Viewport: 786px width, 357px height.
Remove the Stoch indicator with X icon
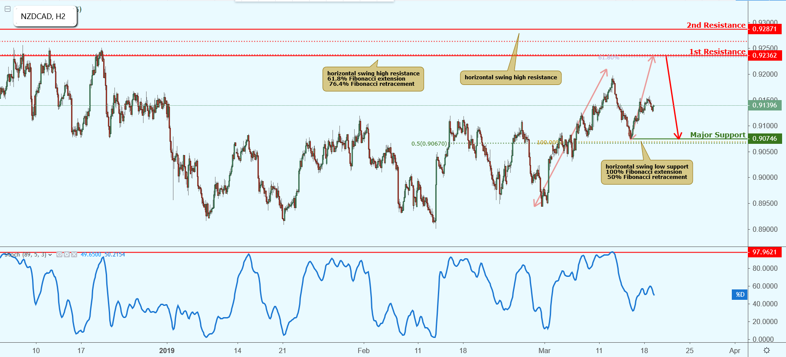[x=74, y=255]
